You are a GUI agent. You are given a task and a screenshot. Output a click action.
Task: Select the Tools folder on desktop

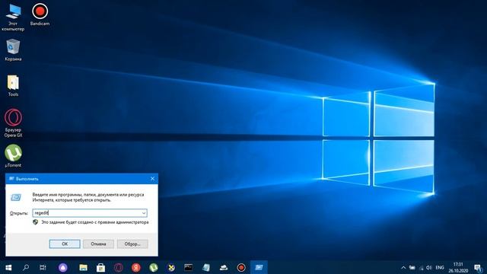click(x=13, y=85)
